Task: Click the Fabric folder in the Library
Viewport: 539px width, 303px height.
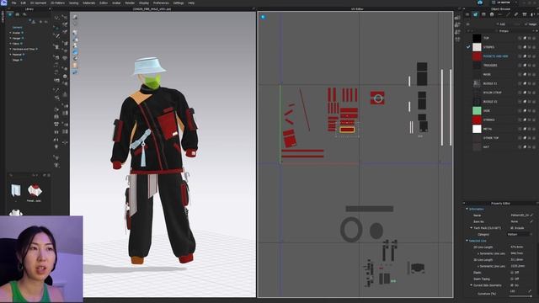Action: point(16,44)
